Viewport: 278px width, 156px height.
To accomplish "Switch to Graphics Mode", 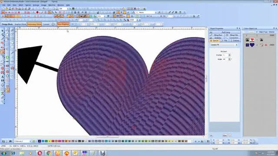I will 20,24.
